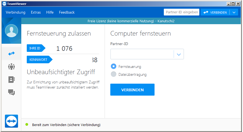This screenshot has height=132, width=243.
Task: Open the Hilfe menu
Action: pos(50,12)
